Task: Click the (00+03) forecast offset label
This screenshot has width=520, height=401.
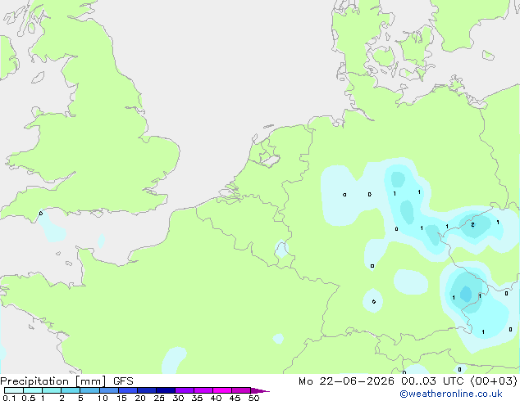Action: pyautogui.click(x=494, y=381)
